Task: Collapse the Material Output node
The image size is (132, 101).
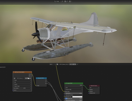Action: (x=90, y=86)
